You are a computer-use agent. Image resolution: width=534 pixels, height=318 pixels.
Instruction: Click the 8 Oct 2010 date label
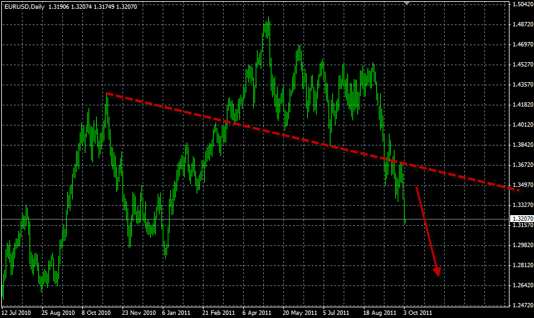(96, 312)
